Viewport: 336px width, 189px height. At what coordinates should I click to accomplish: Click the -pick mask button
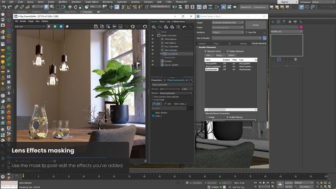point(168,104)
